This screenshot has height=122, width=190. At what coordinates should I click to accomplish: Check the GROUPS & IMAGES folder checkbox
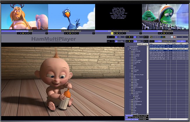coord(132,87)
